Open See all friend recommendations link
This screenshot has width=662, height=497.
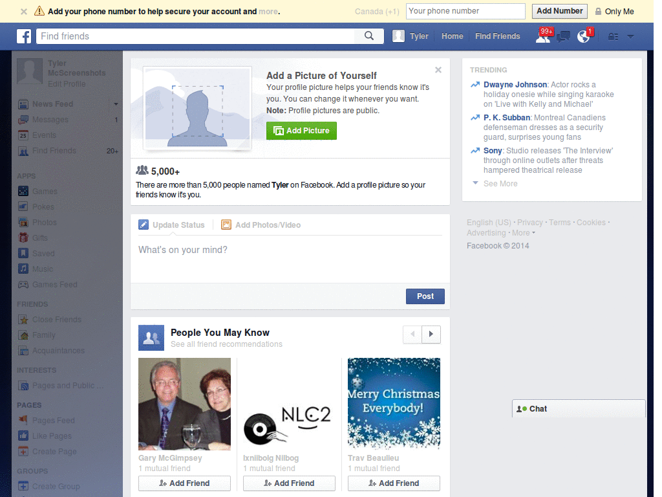226,344
